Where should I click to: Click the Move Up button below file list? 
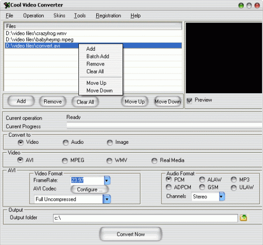point(135,102)
